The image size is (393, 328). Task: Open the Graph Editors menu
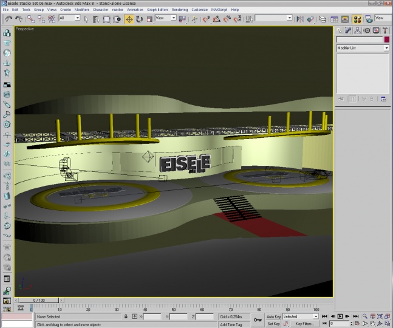pyautogui.click(x=157, y=10)
